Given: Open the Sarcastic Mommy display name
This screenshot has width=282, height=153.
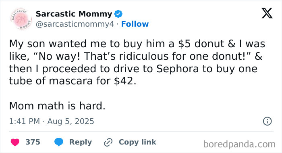Looking at the screenshot, I should pyautogui.click(x=74, y=14).
